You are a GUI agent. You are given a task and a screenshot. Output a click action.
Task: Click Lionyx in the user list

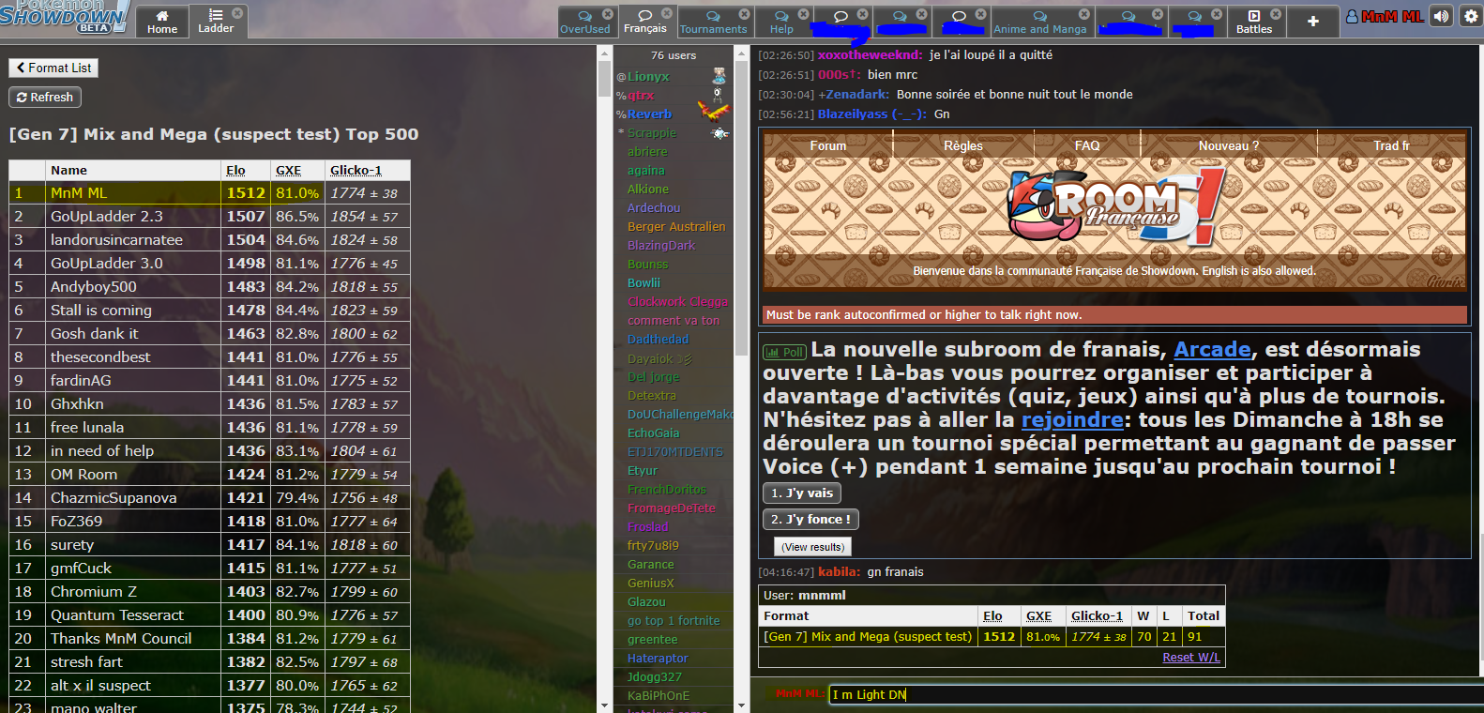coord(648,77)
